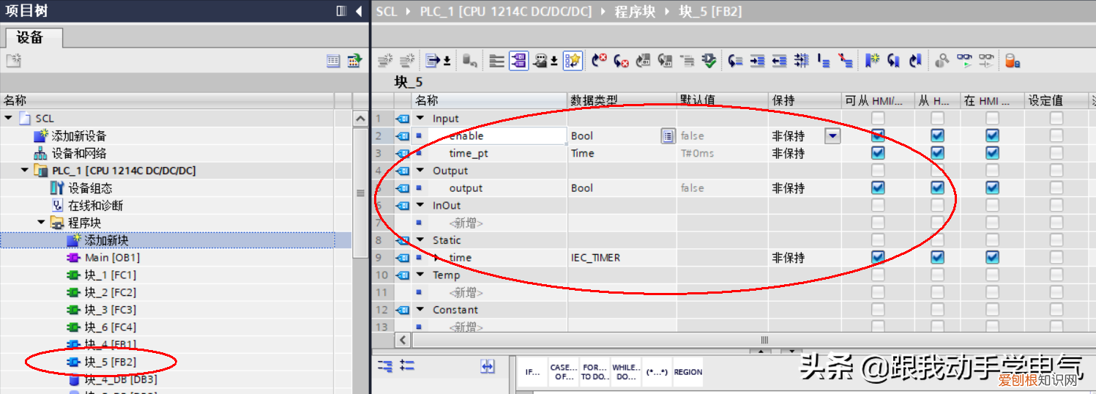The height and width of the screenshot is (394, 1096).
Task: Collapse the PLC_1 tree node
Action: pos(25,171)
